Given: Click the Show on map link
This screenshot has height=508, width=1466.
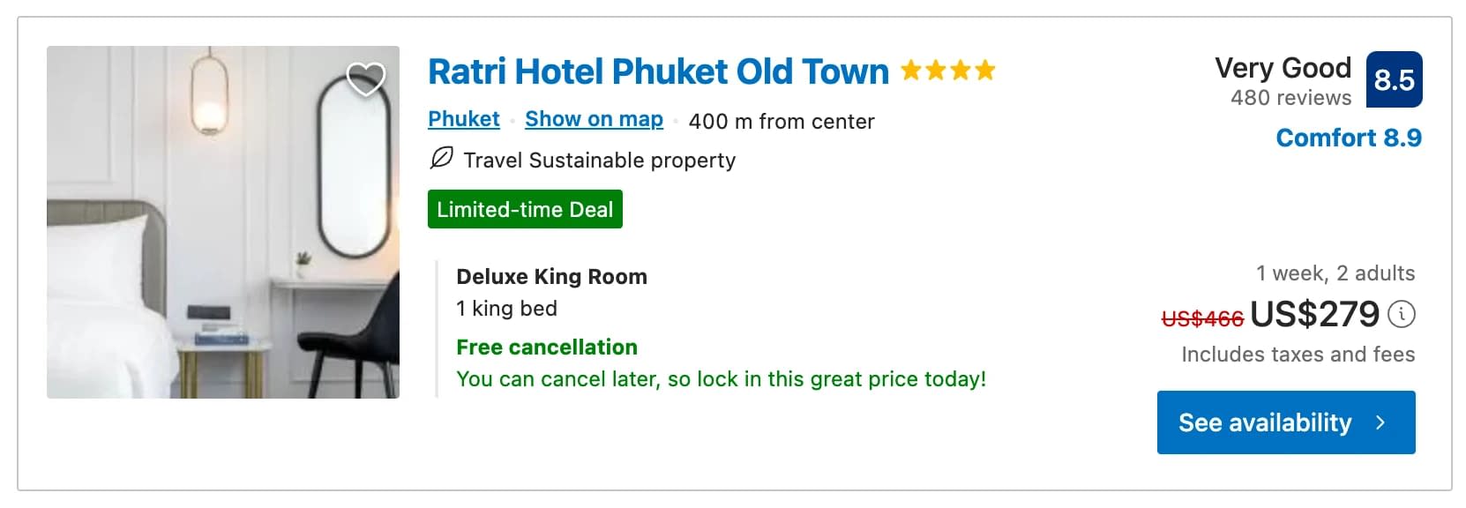Looking at the screenshot, I should tap(594, 119).
